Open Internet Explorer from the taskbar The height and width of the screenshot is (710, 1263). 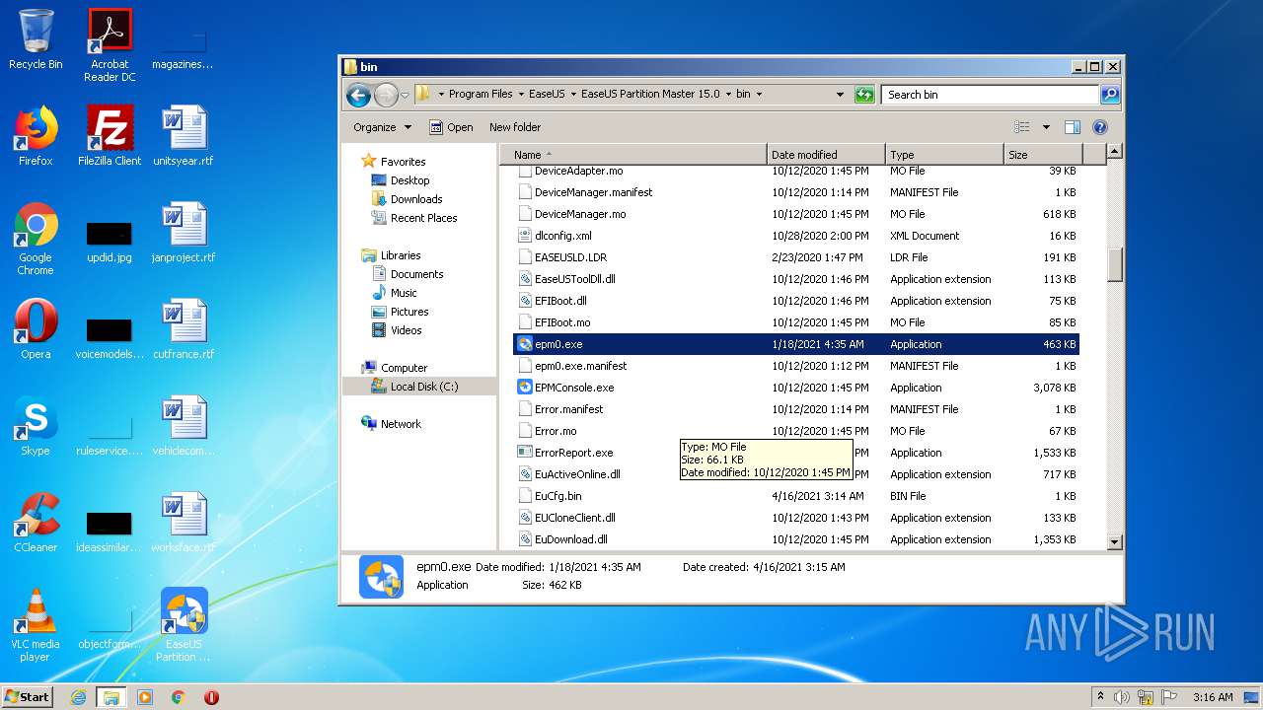78,697
